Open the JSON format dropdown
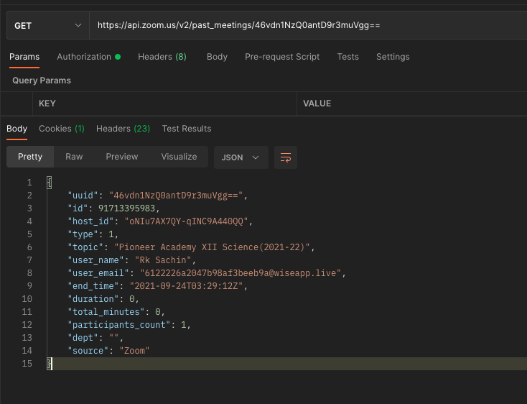This screenshot has height=404, width=527. [241, 157]
